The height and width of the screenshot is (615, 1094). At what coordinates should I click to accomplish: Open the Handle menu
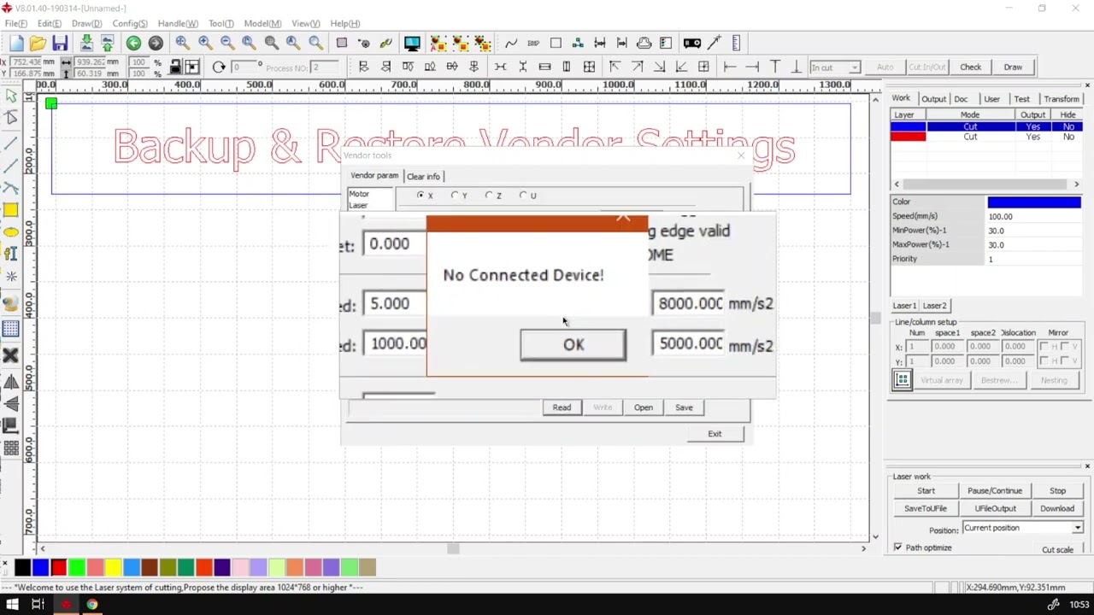178,23
